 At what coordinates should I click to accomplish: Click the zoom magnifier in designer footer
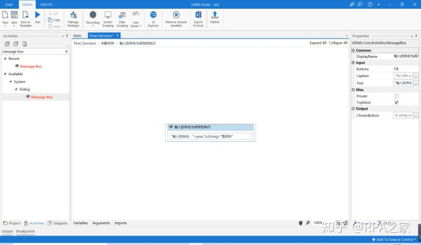pyautogui.click(x=308, y=223)
